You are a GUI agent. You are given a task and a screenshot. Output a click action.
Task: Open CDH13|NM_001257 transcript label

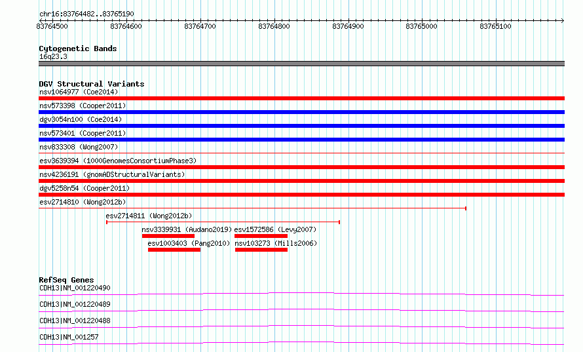[69, 337]
